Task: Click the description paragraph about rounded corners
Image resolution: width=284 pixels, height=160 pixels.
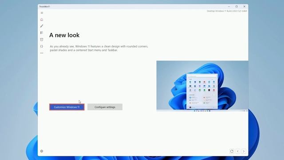Action: click(99, 48)
